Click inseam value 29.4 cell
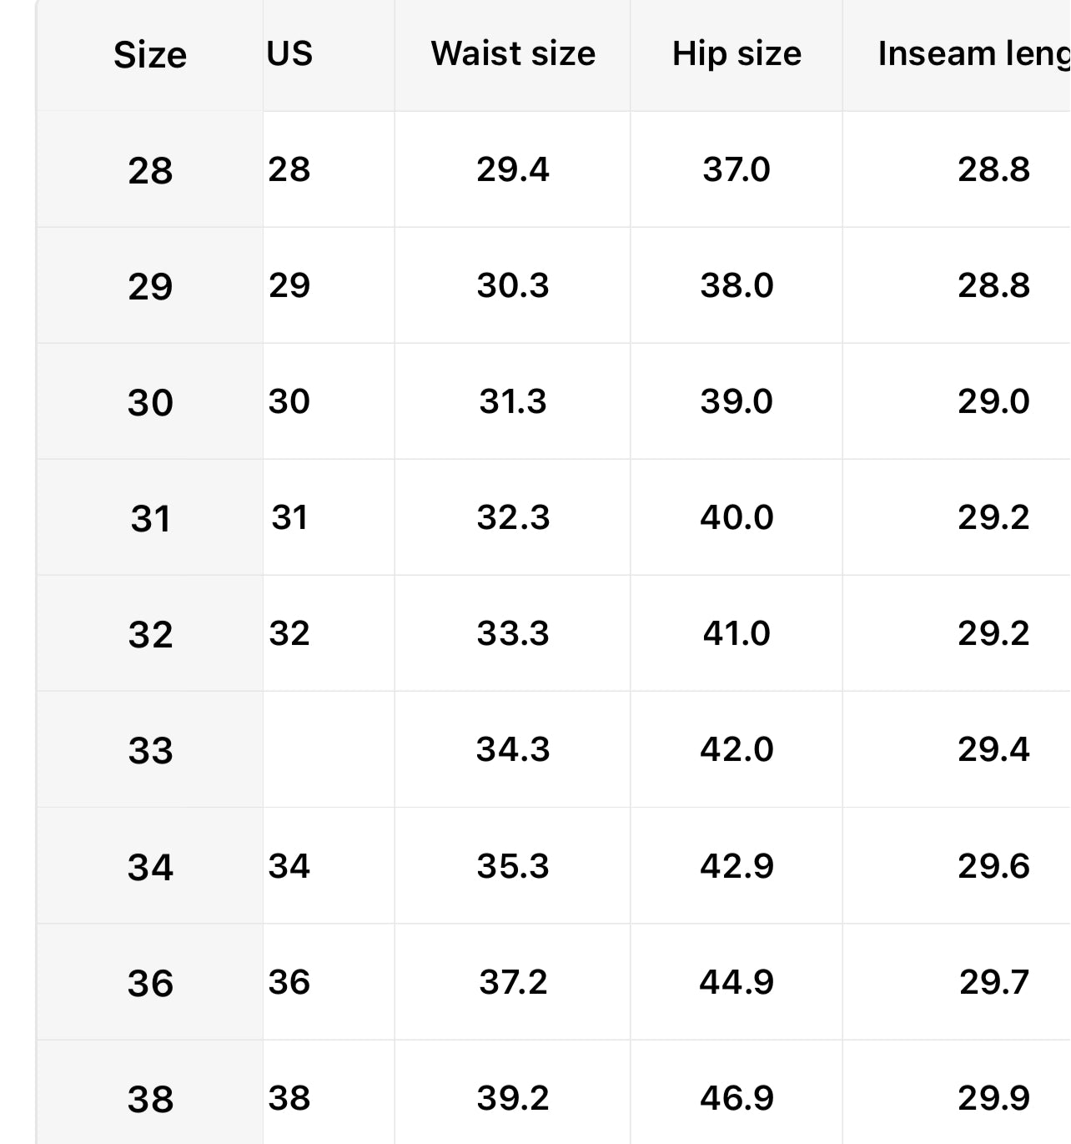 tap(993, 749)
